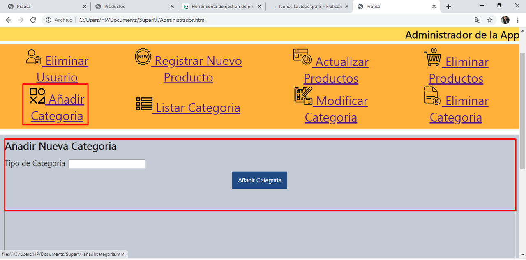Close the Productos tab

click(x=171, y=7)
